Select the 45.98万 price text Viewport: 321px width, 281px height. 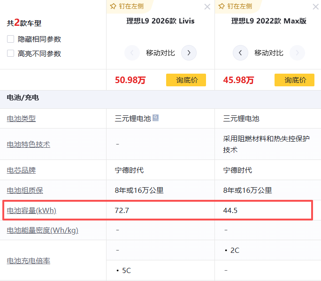coord(238,80)
